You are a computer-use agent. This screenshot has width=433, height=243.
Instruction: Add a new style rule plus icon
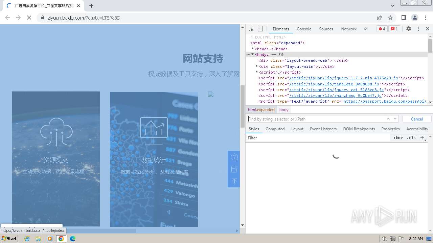pyautogui.click(x=422, y=138)
